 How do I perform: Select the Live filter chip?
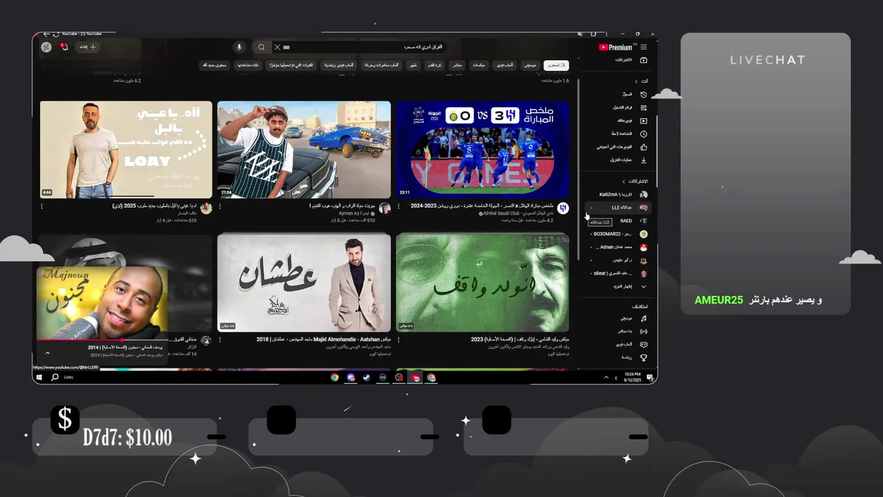pyautogui.click(x=457, y=65)
